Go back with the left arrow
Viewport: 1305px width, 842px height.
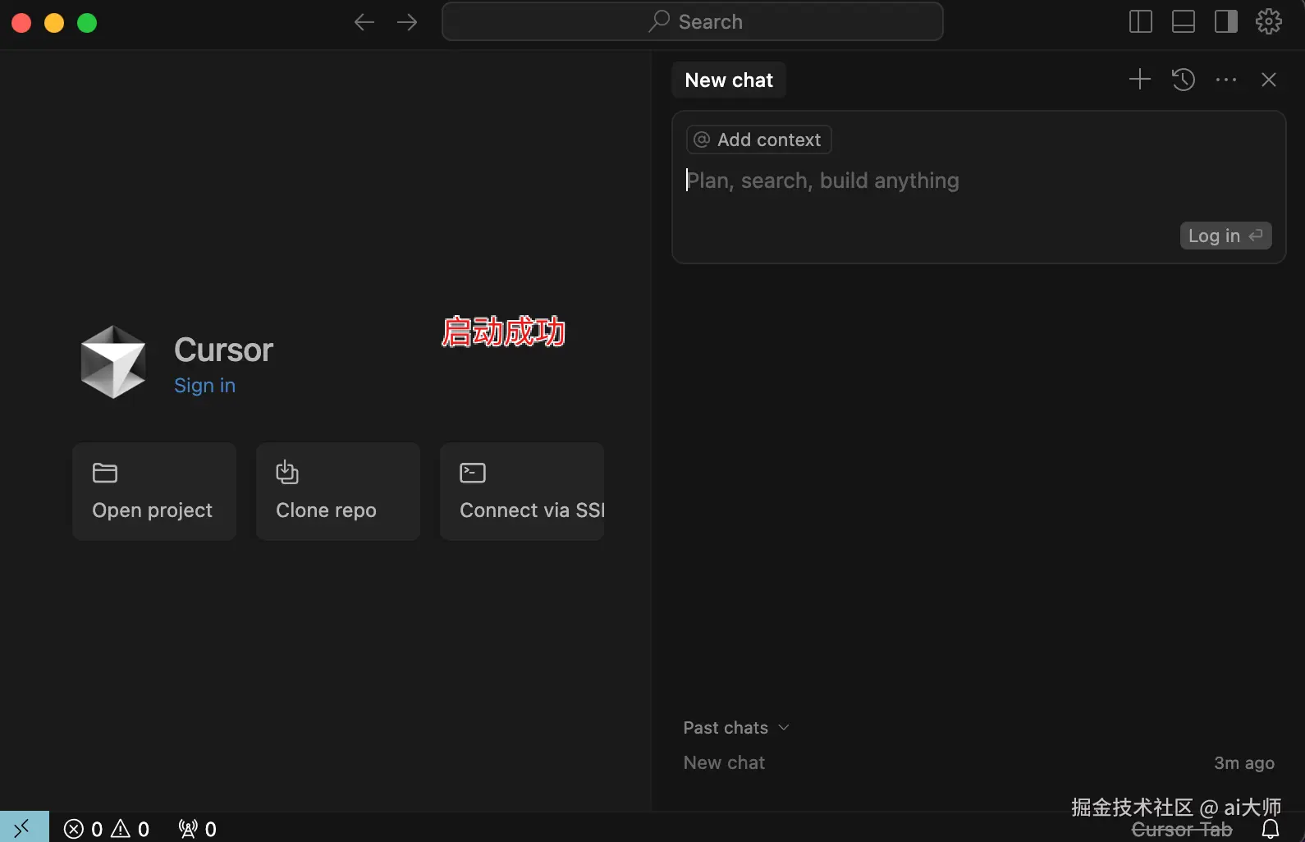click(364, 22)
